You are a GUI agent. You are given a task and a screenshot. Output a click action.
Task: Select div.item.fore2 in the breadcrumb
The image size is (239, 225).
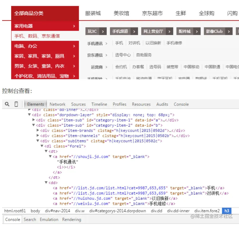pos(207,211)
